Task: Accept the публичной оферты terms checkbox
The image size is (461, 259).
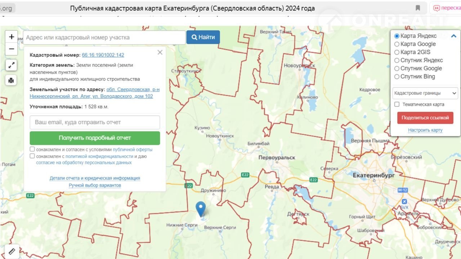Action: [32, 149]
